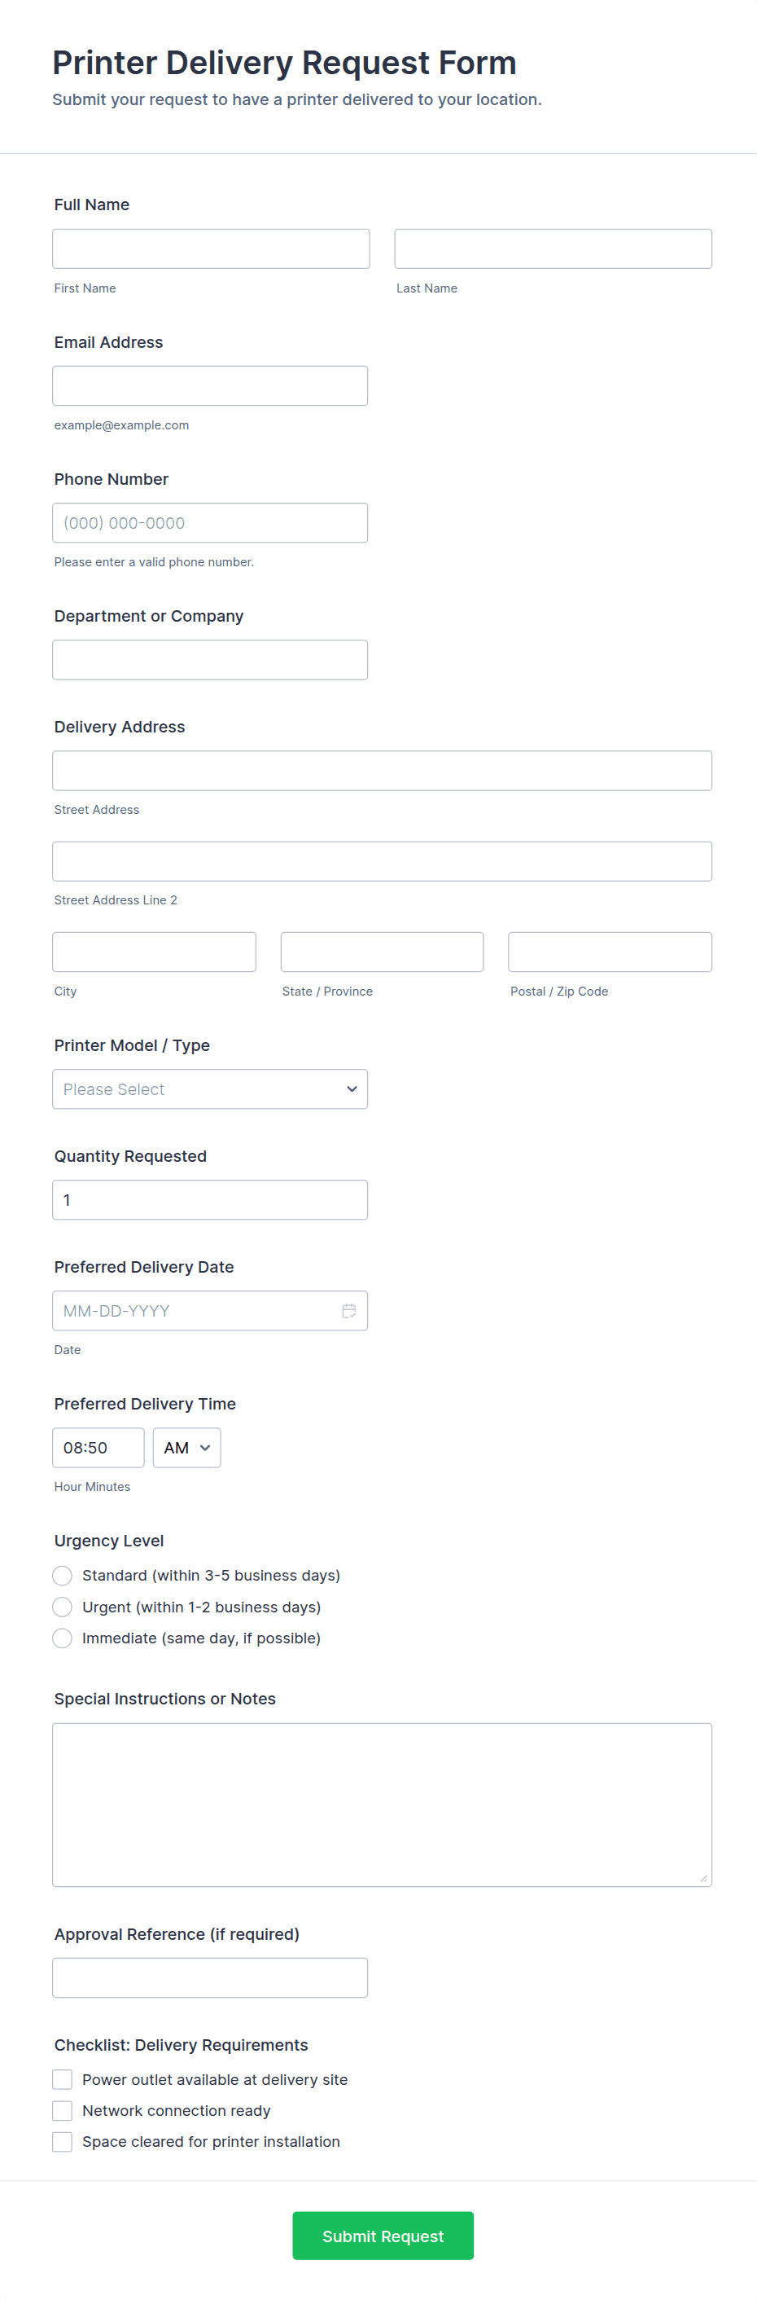Focus the Last Name text box
Viewport: 757px width, 2300px height.
click(553, 249)
